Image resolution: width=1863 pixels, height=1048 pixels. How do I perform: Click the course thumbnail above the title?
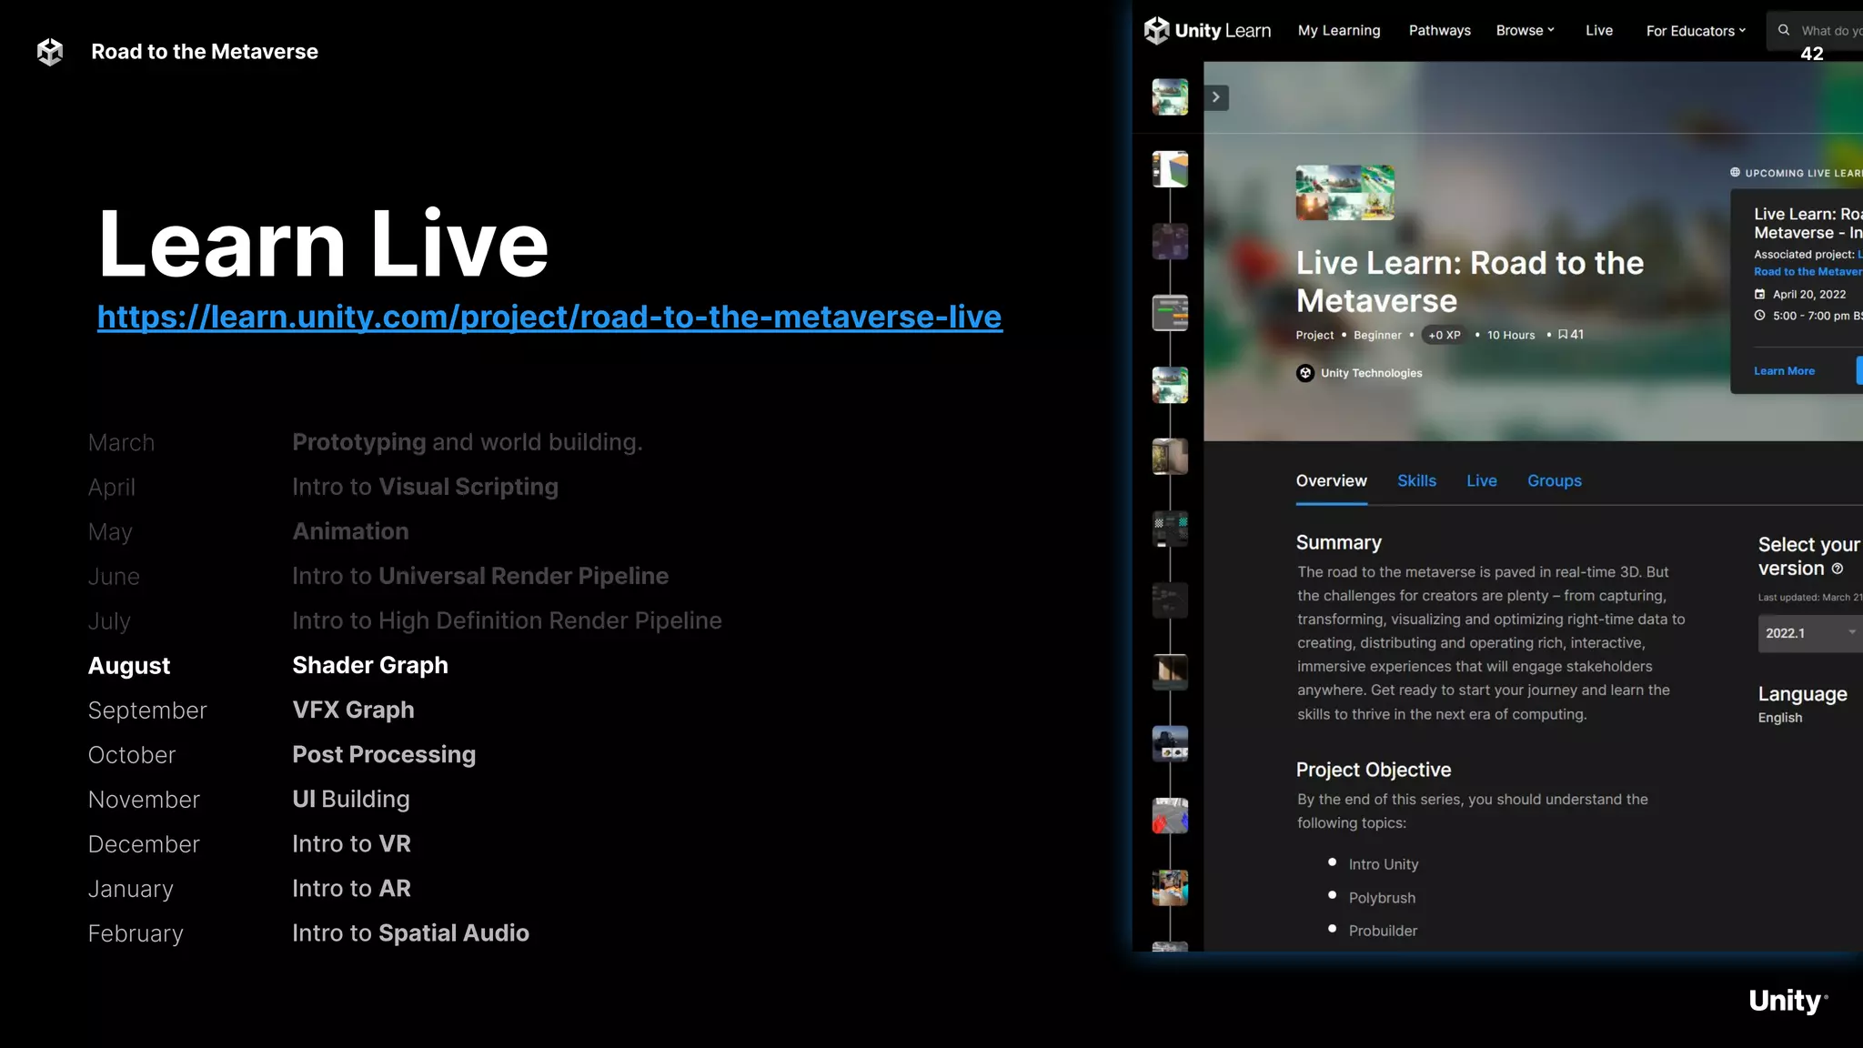(1344, 192)
